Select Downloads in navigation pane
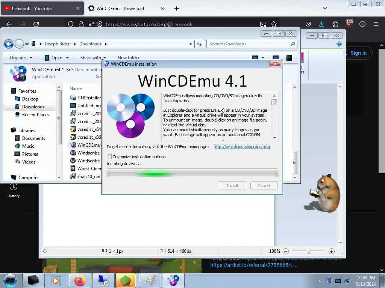385x288 pixels. coord(33,107)
